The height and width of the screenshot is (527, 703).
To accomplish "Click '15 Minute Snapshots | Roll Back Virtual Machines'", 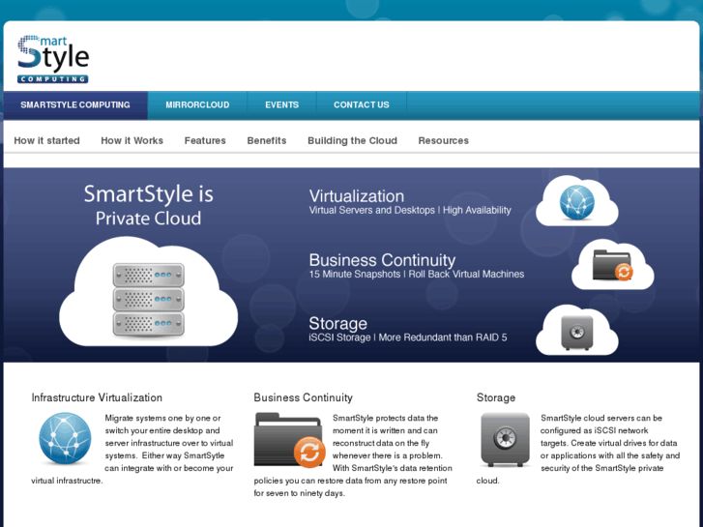I will (x=417, y=274).
